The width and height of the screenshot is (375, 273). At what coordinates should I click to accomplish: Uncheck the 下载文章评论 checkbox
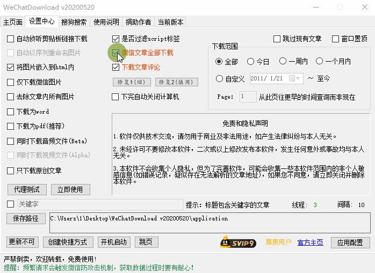pos(116,68)
